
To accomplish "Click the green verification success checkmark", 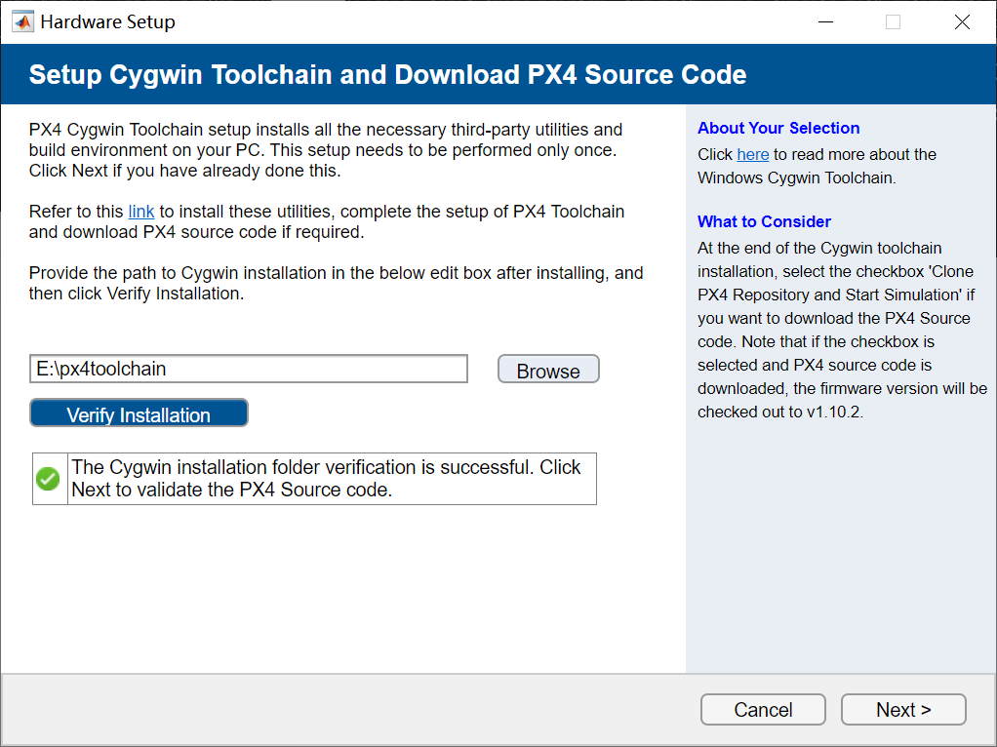I will coord(48,478).
